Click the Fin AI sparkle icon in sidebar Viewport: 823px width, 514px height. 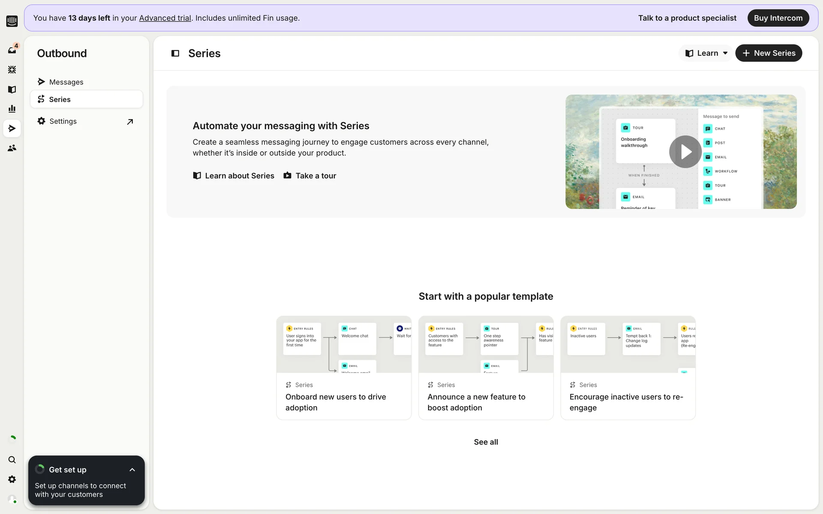point(12,69)
